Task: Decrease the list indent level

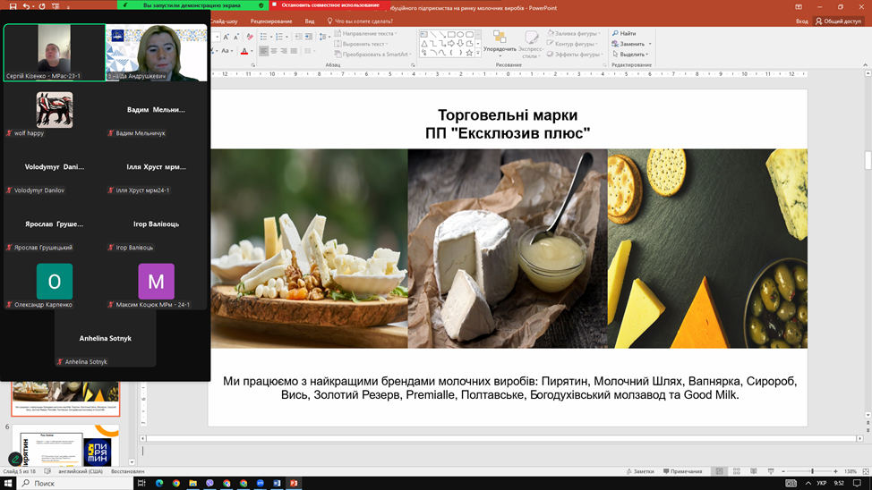Action: (299, 37)
